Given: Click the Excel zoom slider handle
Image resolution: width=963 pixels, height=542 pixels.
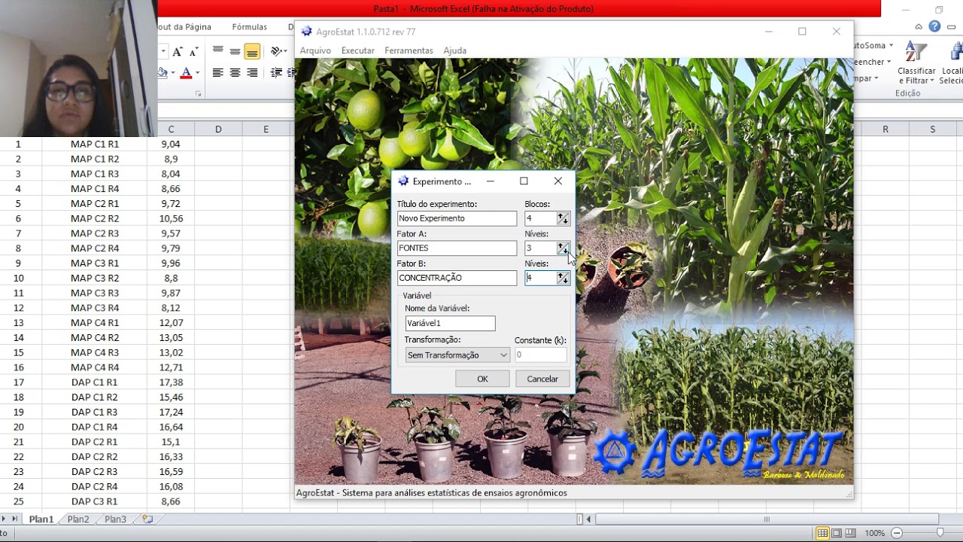Looking at the screenshot, I should 940,533.
